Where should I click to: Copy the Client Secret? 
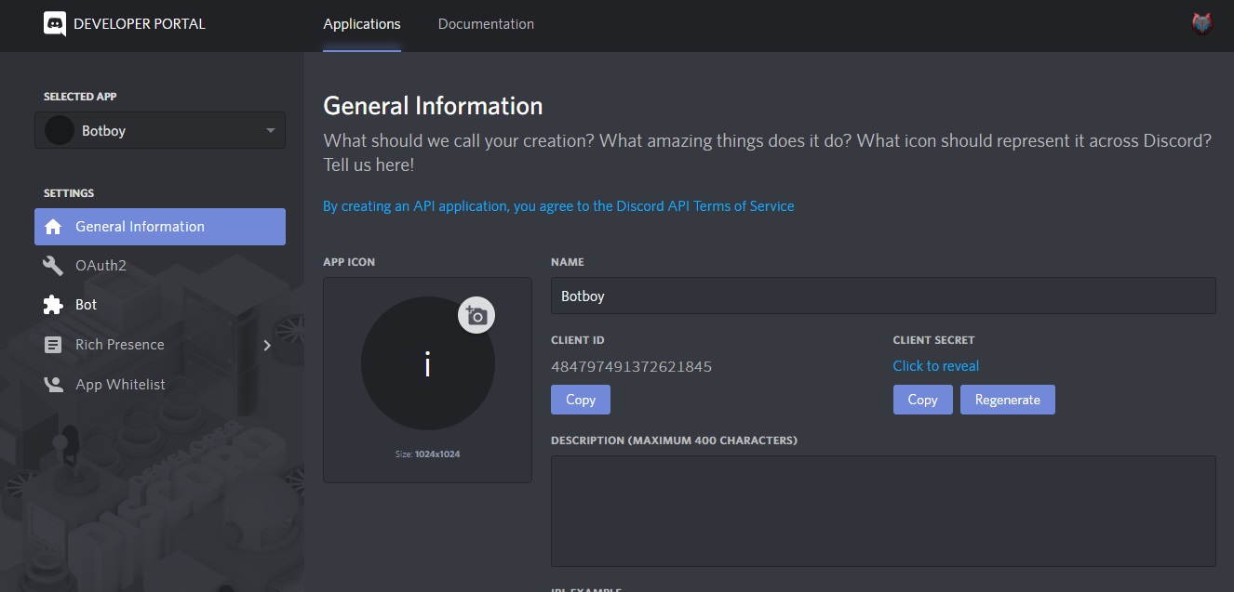(921, 400)
